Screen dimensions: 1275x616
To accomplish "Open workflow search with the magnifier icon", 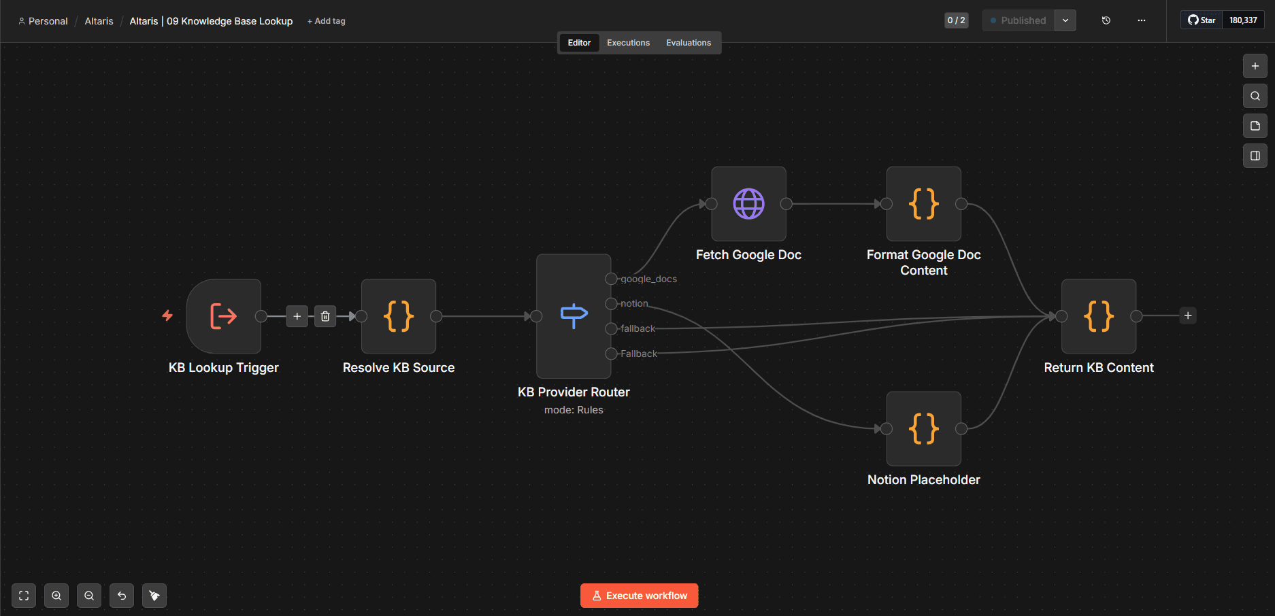I will click(1255, 96).
